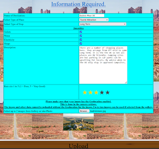Click the Bodmin Moor preview thumbnail
The image size is (159, 149).
(x=79, y=122)
